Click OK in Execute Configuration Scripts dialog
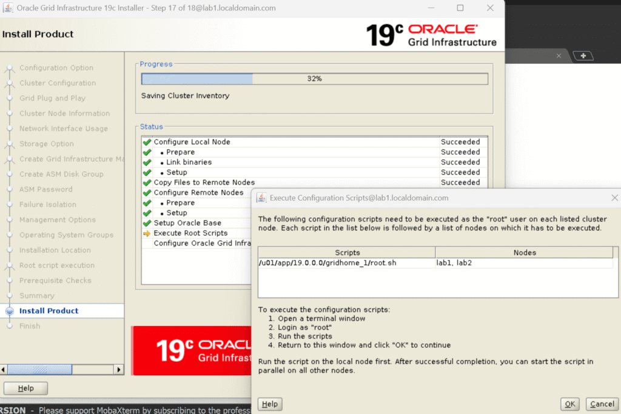 coord(570,404)
